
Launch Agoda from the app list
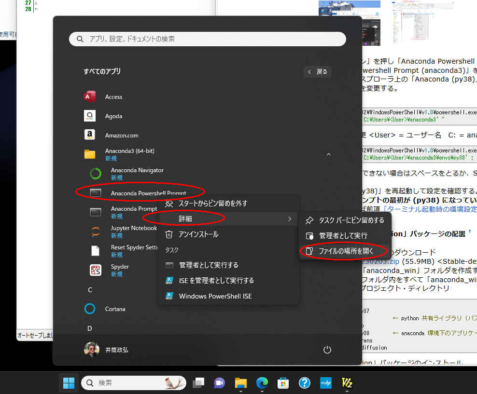click(x=90, y=116)
